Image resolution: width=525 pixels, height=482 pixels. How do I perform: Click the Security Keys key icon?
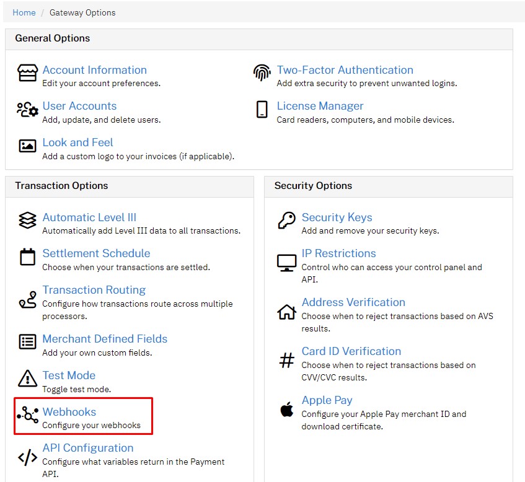click(x=286, y=221)
